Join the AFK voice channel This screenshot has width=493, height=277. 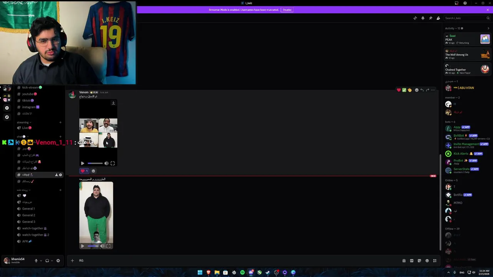40,241
